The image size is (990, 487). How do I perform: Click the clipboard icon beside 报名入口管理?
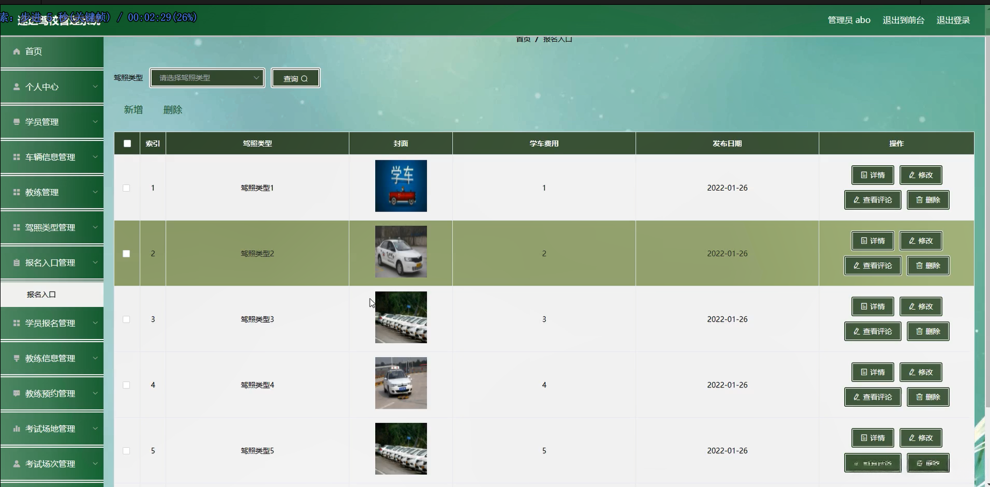click(17, 263)
